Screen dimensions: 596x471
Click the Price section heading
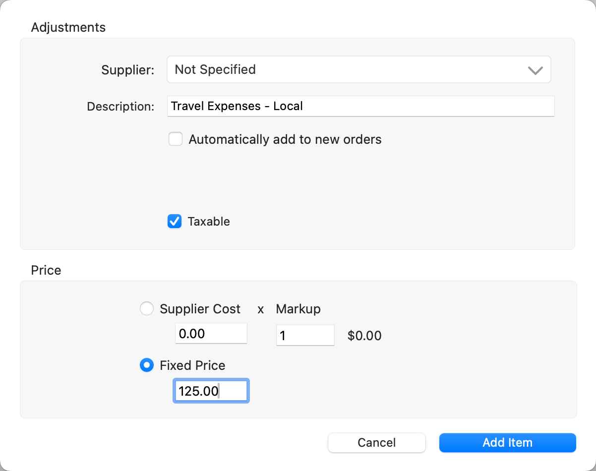46,270
